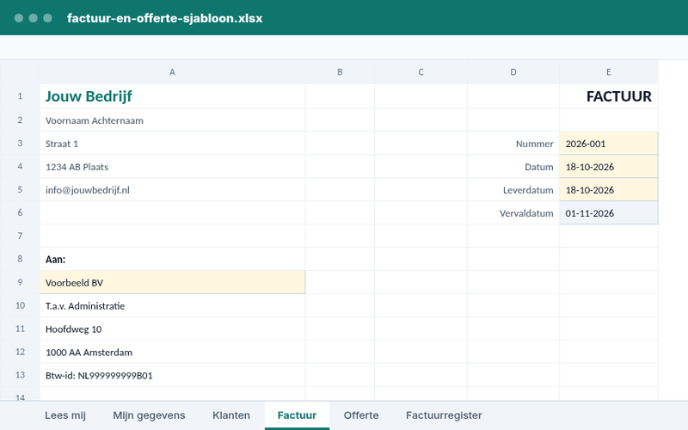
Task: Select row 7 header
Action: coord(20,236)
